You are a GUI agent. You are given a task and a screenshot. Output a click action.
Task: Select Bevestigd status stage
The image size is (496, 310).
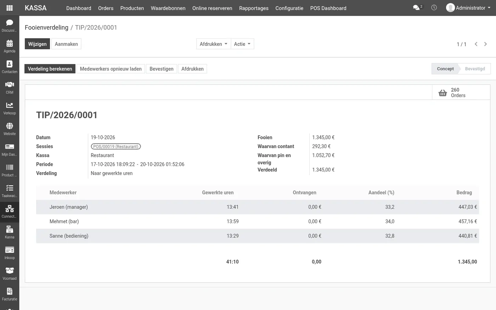(x=475, y=69)
